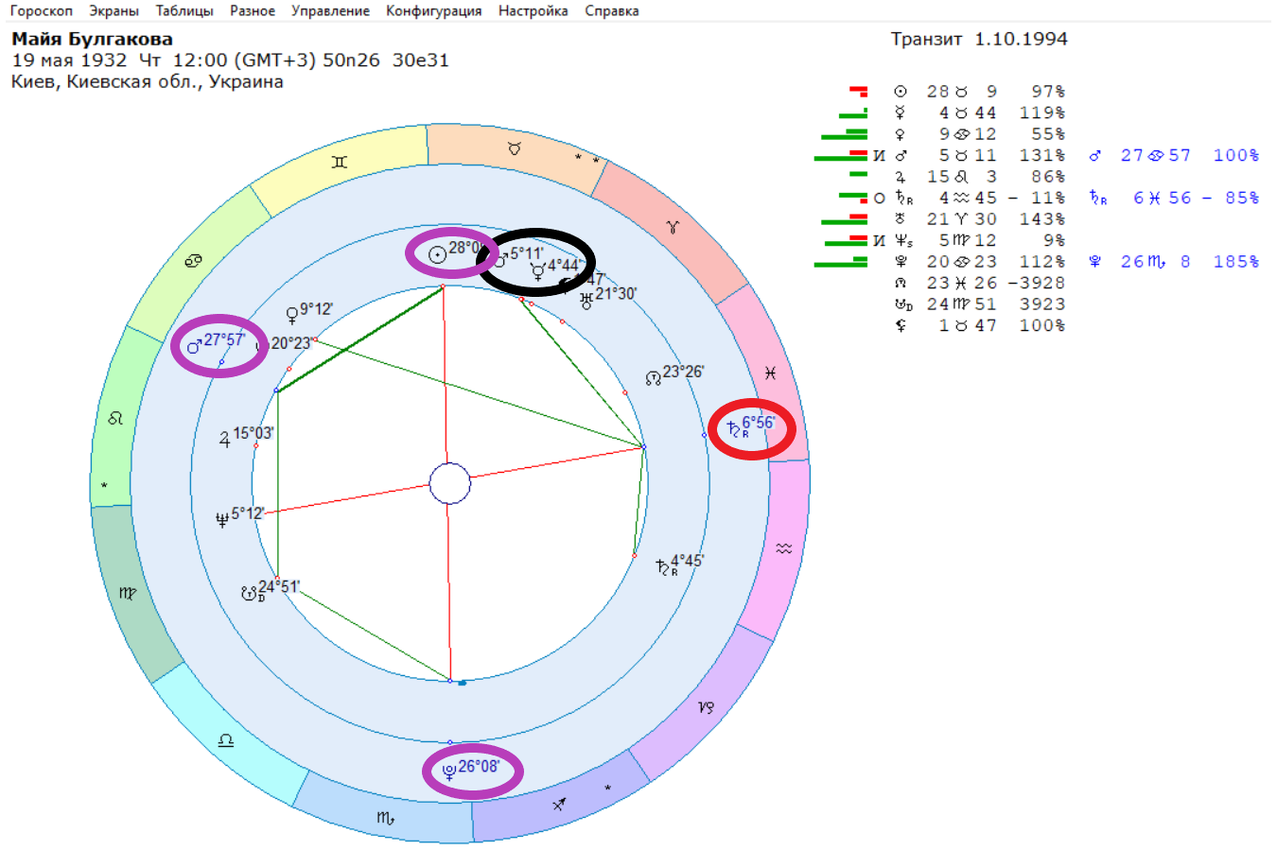Select the Neptune row with 9% in the table

tap(980, 240)
